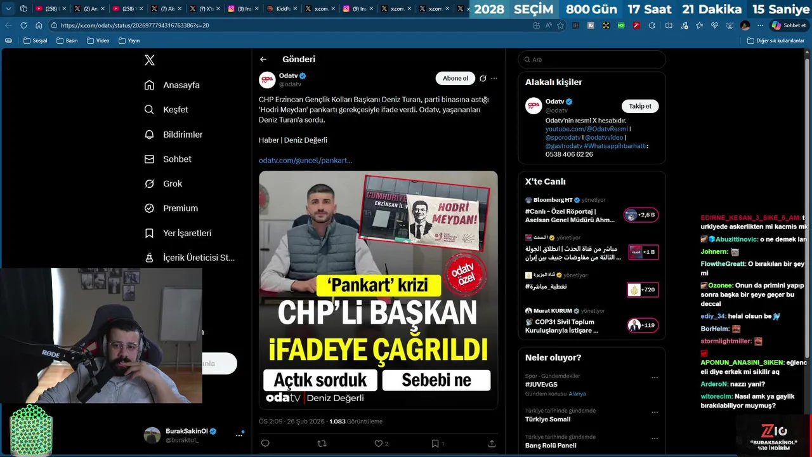Viewport: 812px width, 457px height.
Task: Open Diğer sık kullanılanlar folder
Action: [775, 41]
